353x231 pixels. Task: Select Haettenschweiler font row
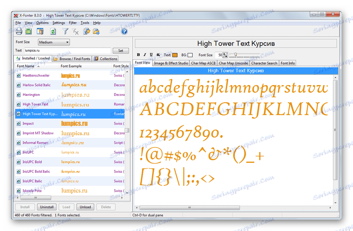(70, 75)
